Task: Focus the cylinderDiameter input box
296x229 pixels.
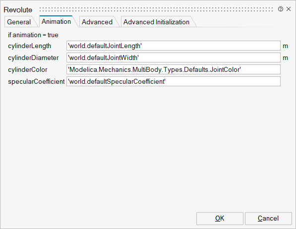Action: [174, 57]
